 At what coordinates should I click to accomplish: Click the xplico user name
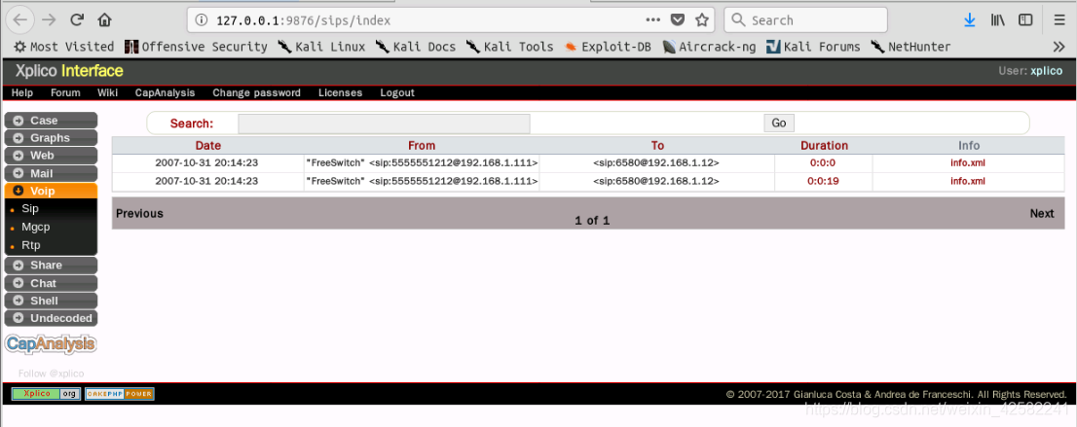coord(1046,71)
